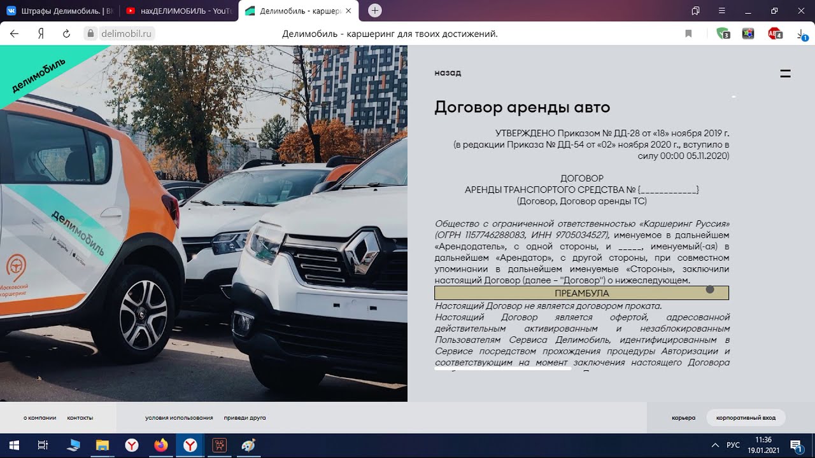
Task: Click the корпоративный вход button
Action: [x=746, y=418]
